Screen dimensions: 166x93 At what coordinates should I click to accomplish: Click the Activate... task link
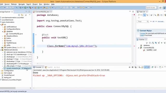[x=161, y=21]
